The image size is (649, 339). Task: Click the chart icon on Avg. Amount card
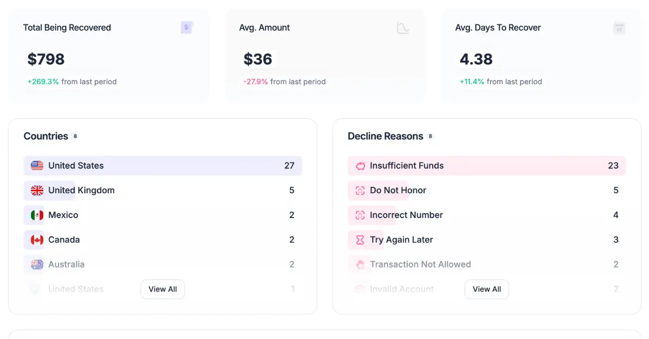403,28
